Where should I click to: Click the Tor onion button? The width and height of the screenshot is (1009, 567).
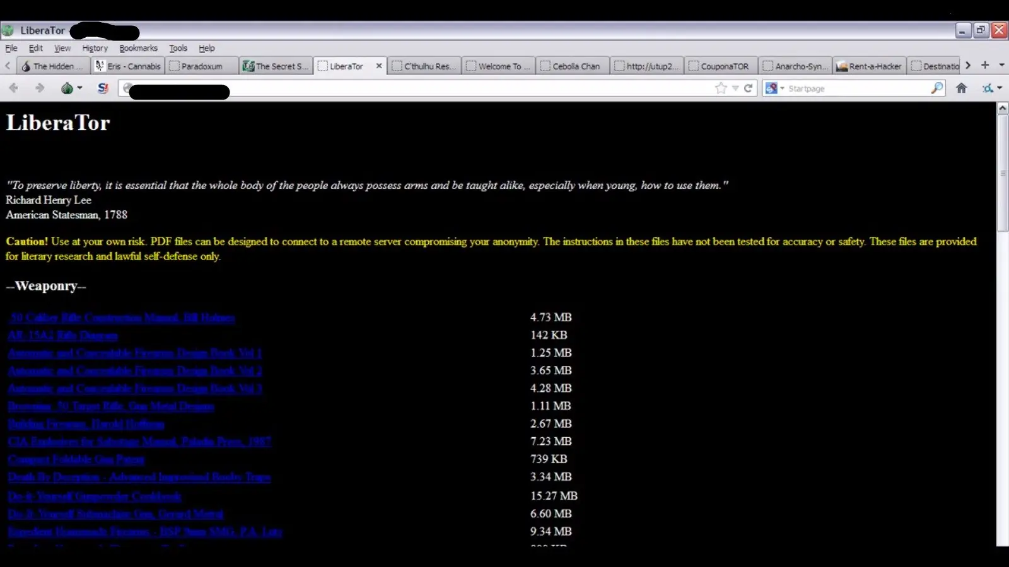[x=67, y=88]
